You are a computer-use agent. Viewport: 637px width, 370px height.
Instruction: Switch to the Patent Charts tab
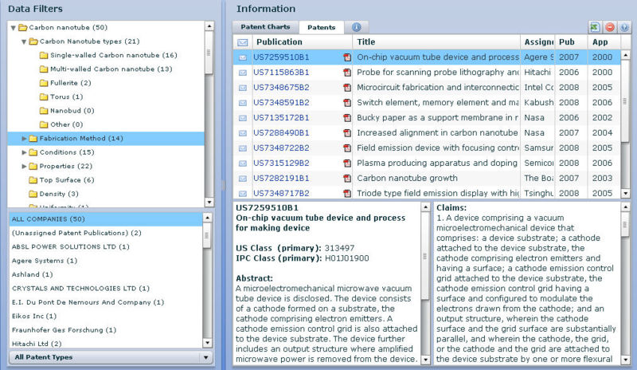pos(265,27)
